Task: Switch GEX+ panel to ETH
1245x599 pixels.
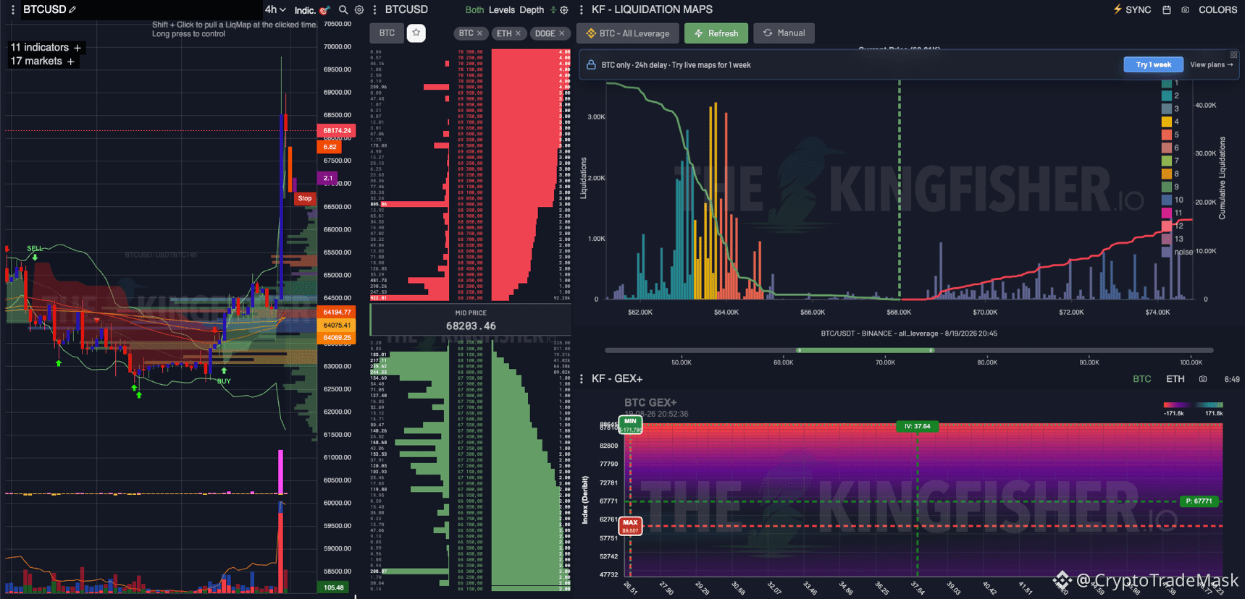Action: [1175, 379]
